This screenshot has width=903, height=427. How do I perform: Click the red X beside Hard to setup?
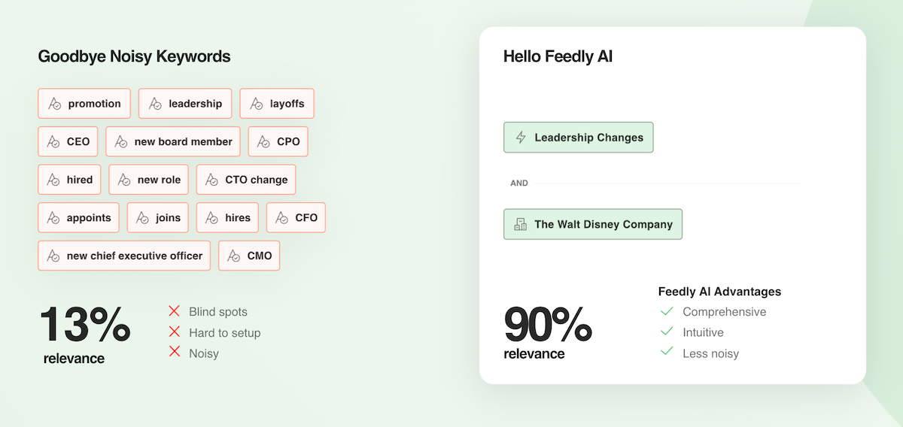click(175, 332)
